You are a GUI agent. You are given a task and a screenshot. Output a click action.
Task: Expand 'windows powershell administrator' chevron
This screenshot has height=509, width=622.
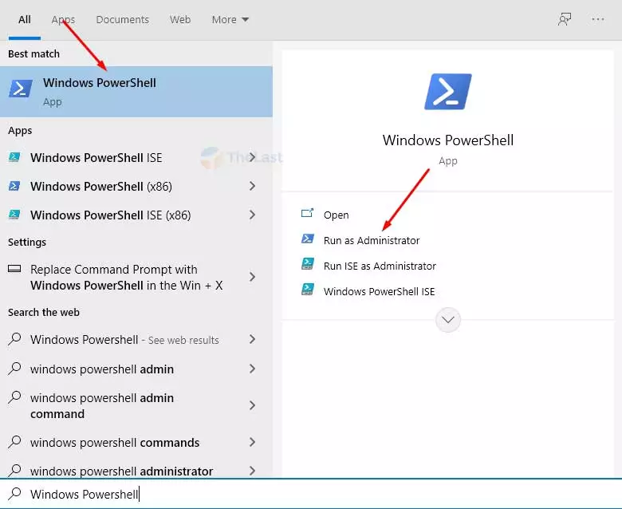coord(252,471)
